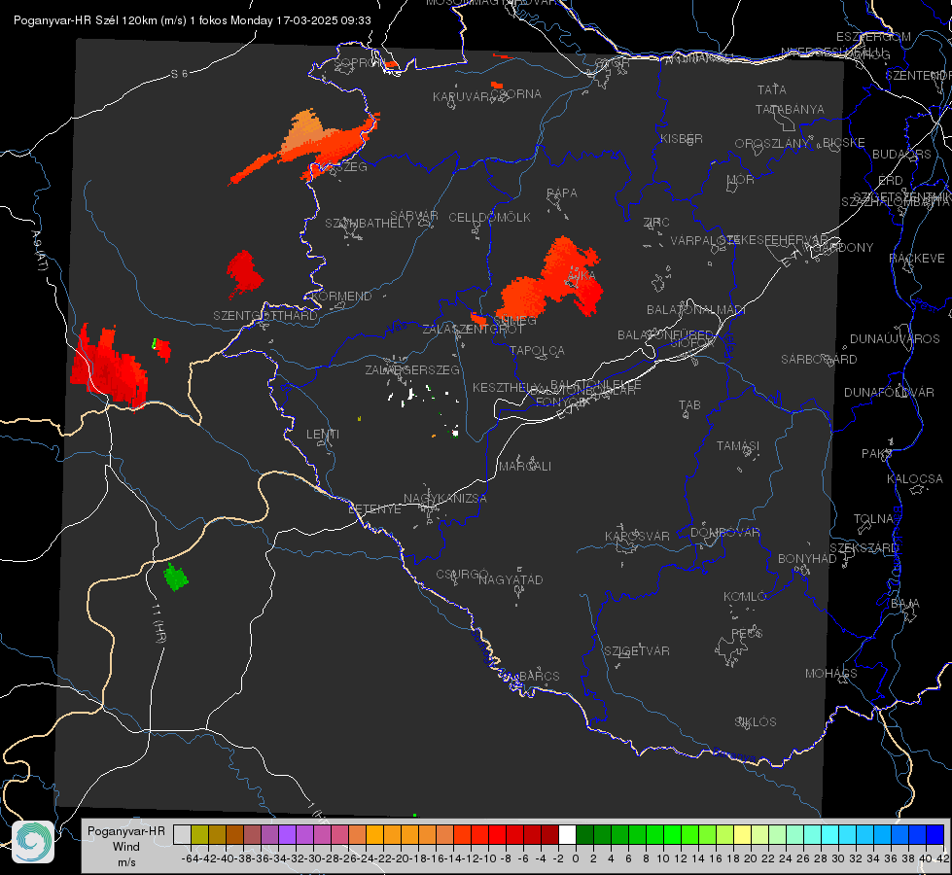Pick the purple swatch between -34 and -32
This screenshot has height=875, width=952.
coord(287,834)
